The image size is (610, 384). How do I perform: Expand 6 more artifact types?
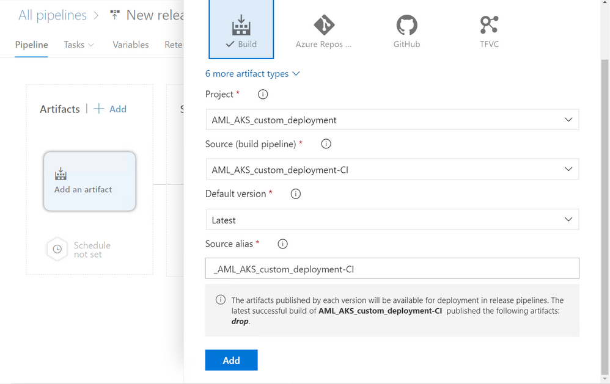point(252,73)
